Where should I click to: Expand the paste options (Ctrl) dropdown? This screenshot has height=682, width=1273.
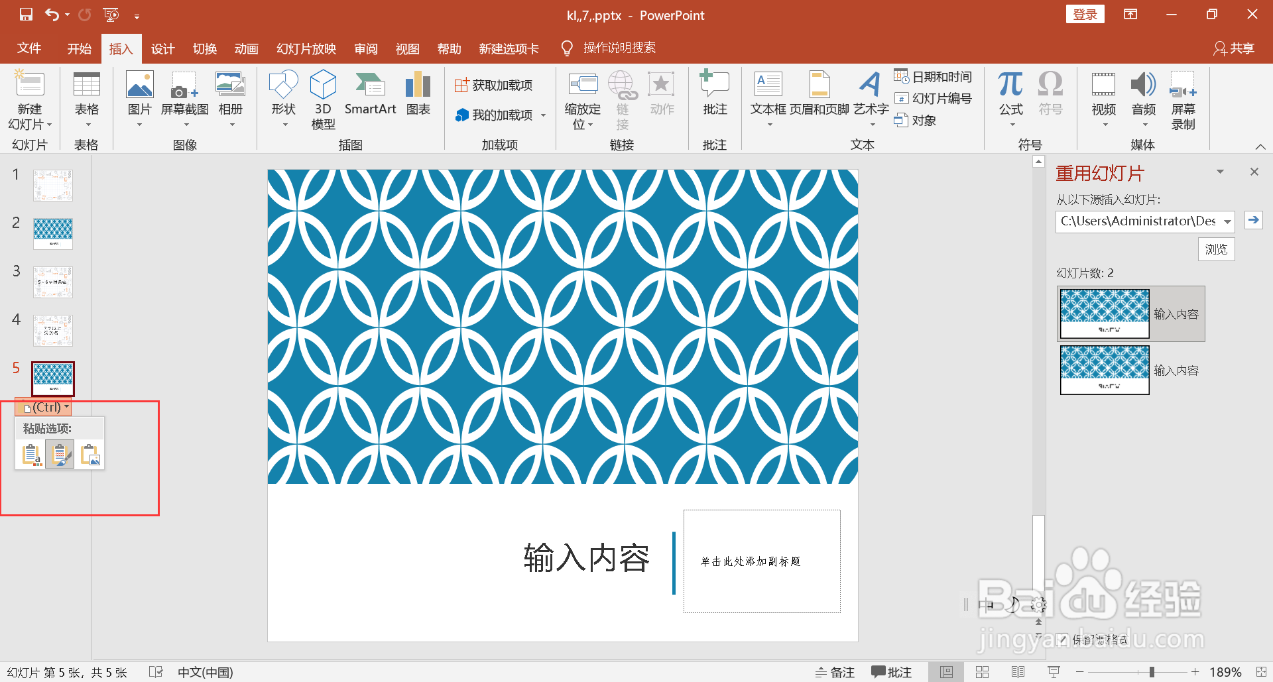(43, 407)
